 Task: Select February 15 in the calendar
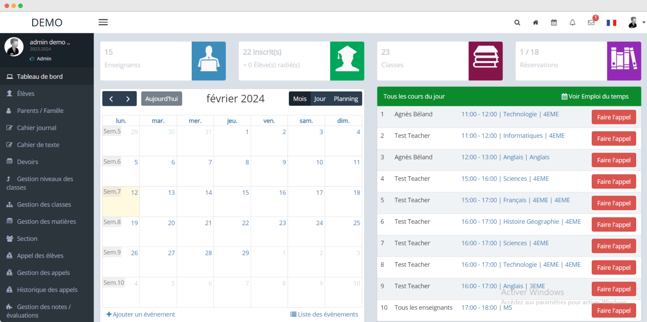245,193
